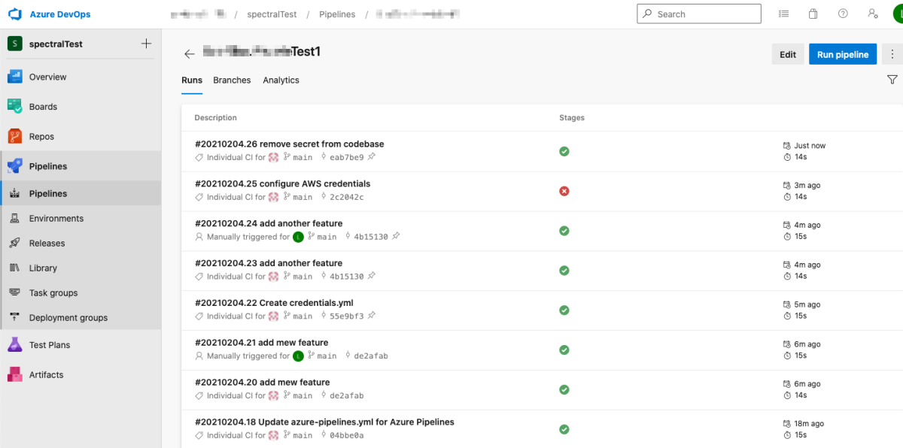Image resolution: width=903 pixels, height=448 pixels.
Task: Click the Edit button
Action: coord(788,54)
